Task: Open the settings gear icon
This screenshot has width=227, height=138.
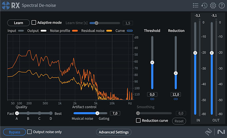Action: click(x=213, y=5)
